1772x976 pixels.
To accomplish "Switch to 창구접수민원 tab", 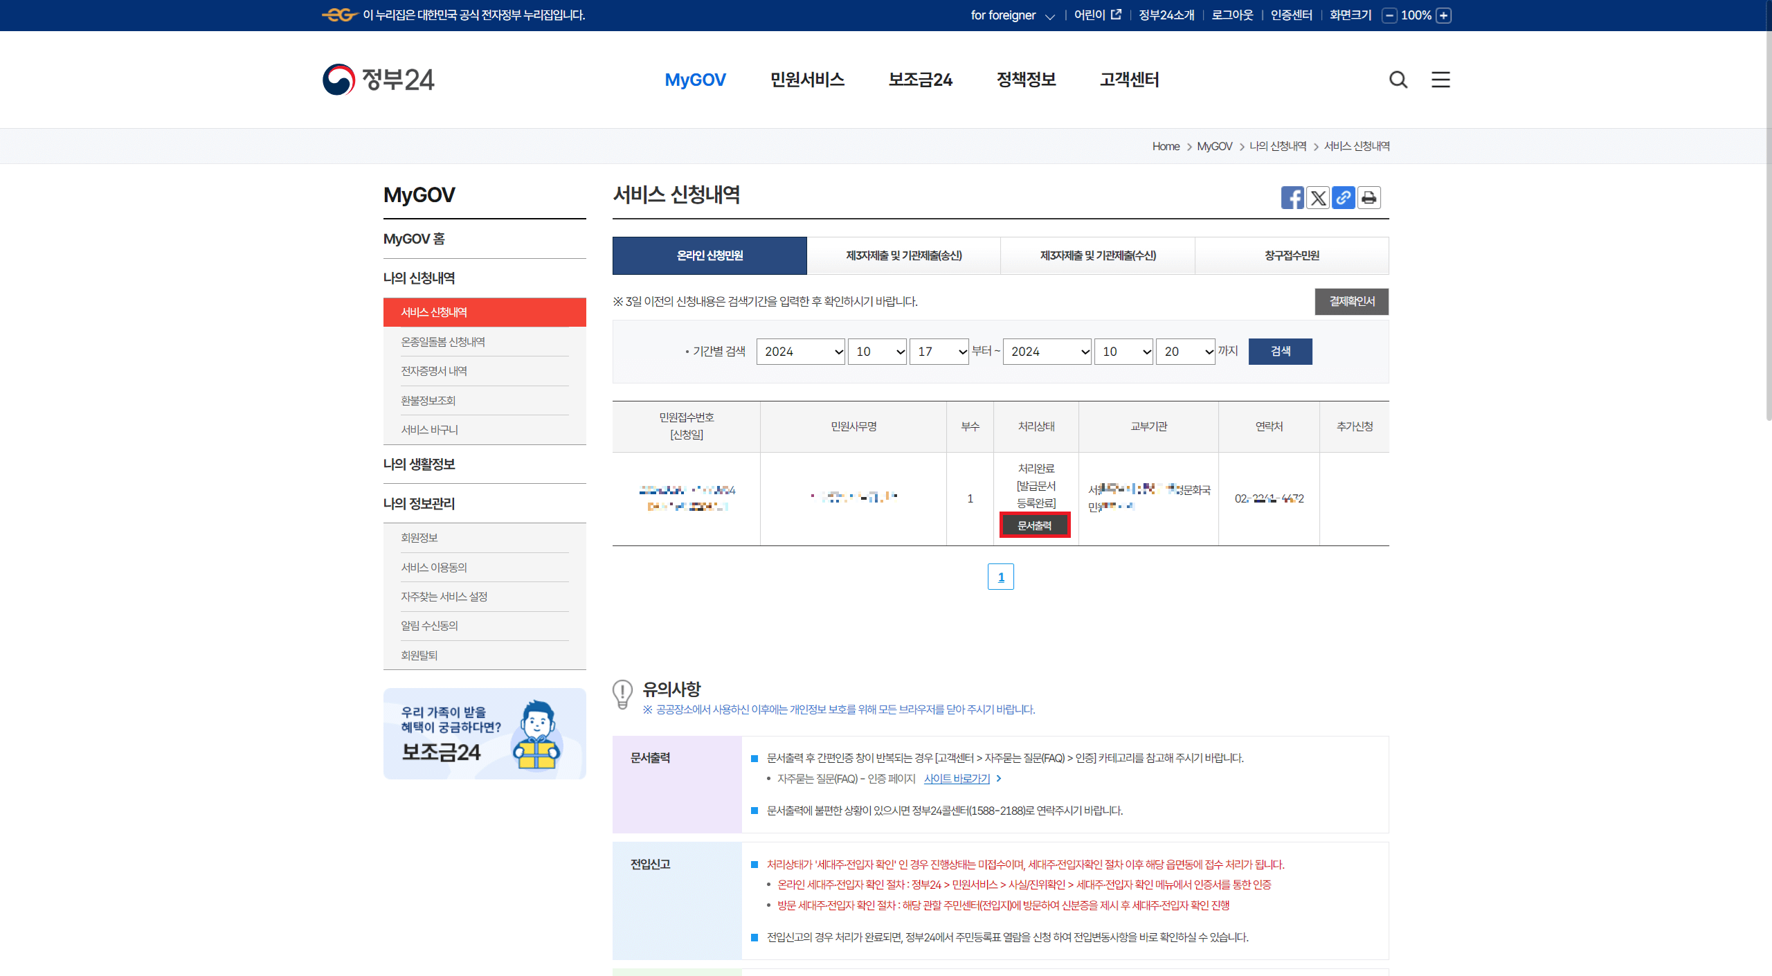I will pos(1292,255).
